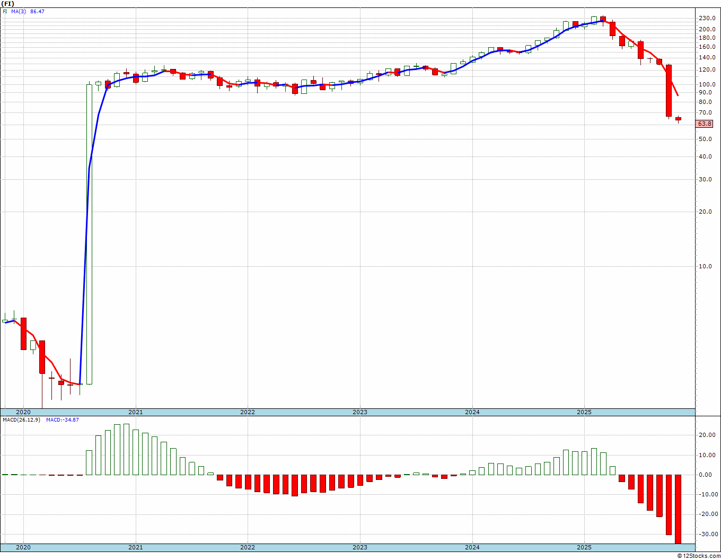Click the "100.0" price axis label
This screenshot has width=721, height=560.
click(x=707, y=84)
